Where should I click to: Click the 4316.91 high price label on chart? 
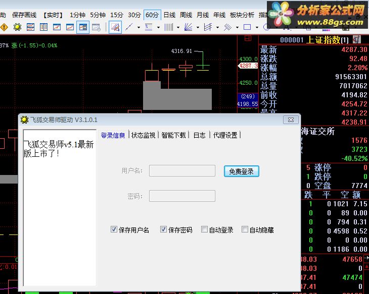tap(181, 51)
